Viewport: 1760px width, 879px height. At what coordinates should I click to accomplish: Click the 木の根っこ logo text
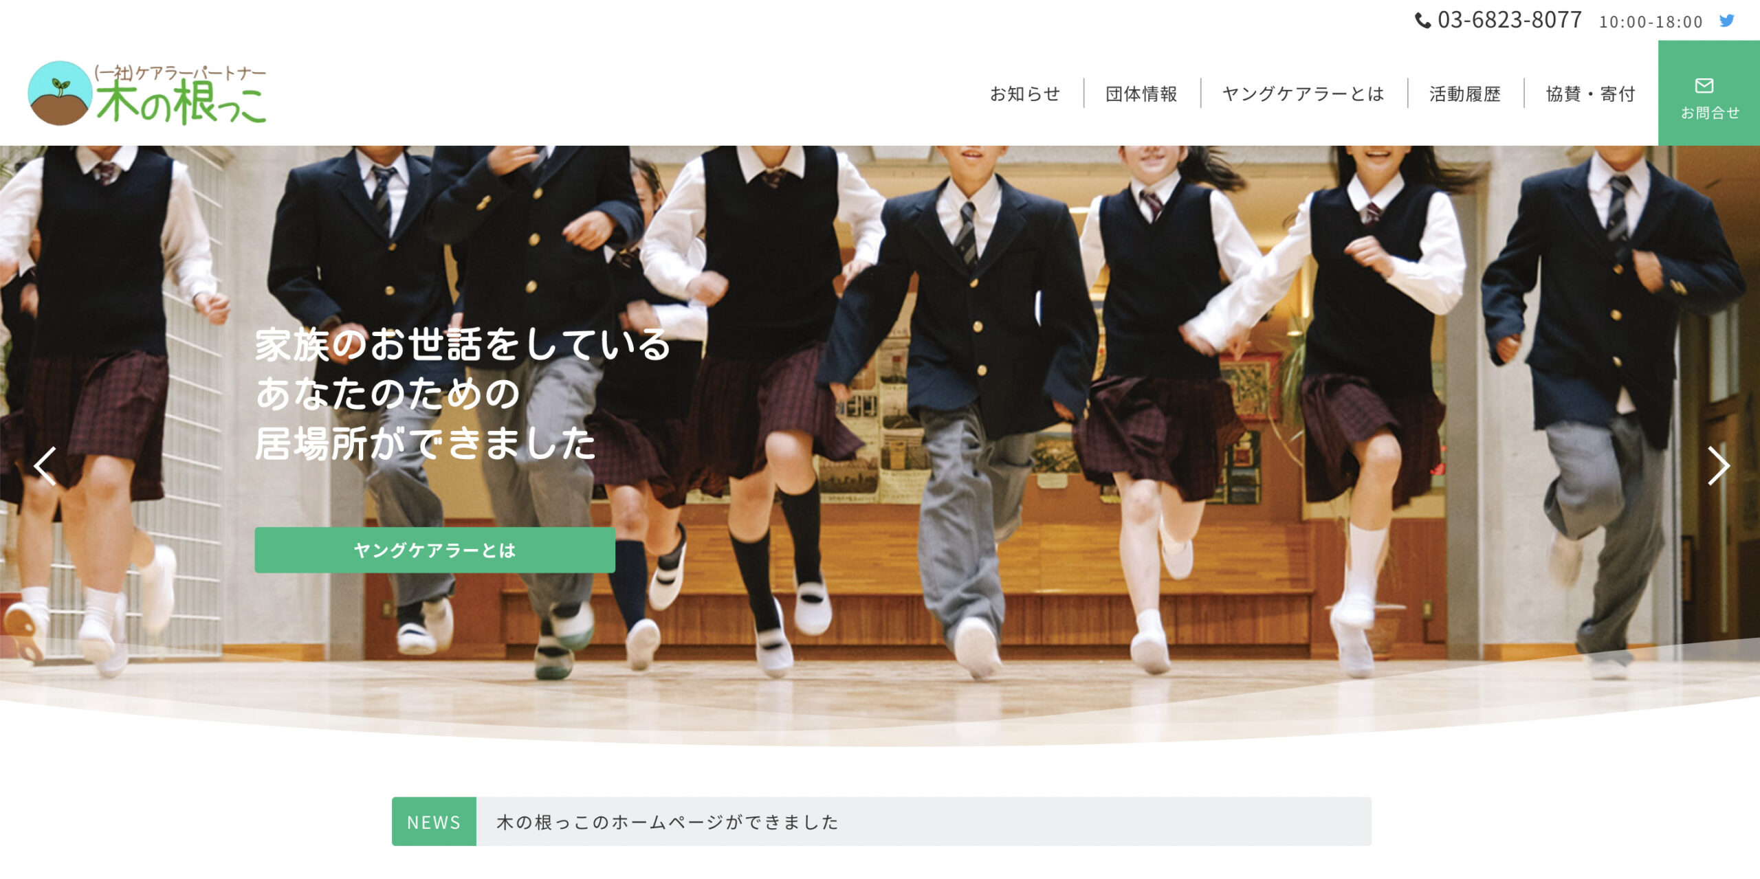[180, 103]
